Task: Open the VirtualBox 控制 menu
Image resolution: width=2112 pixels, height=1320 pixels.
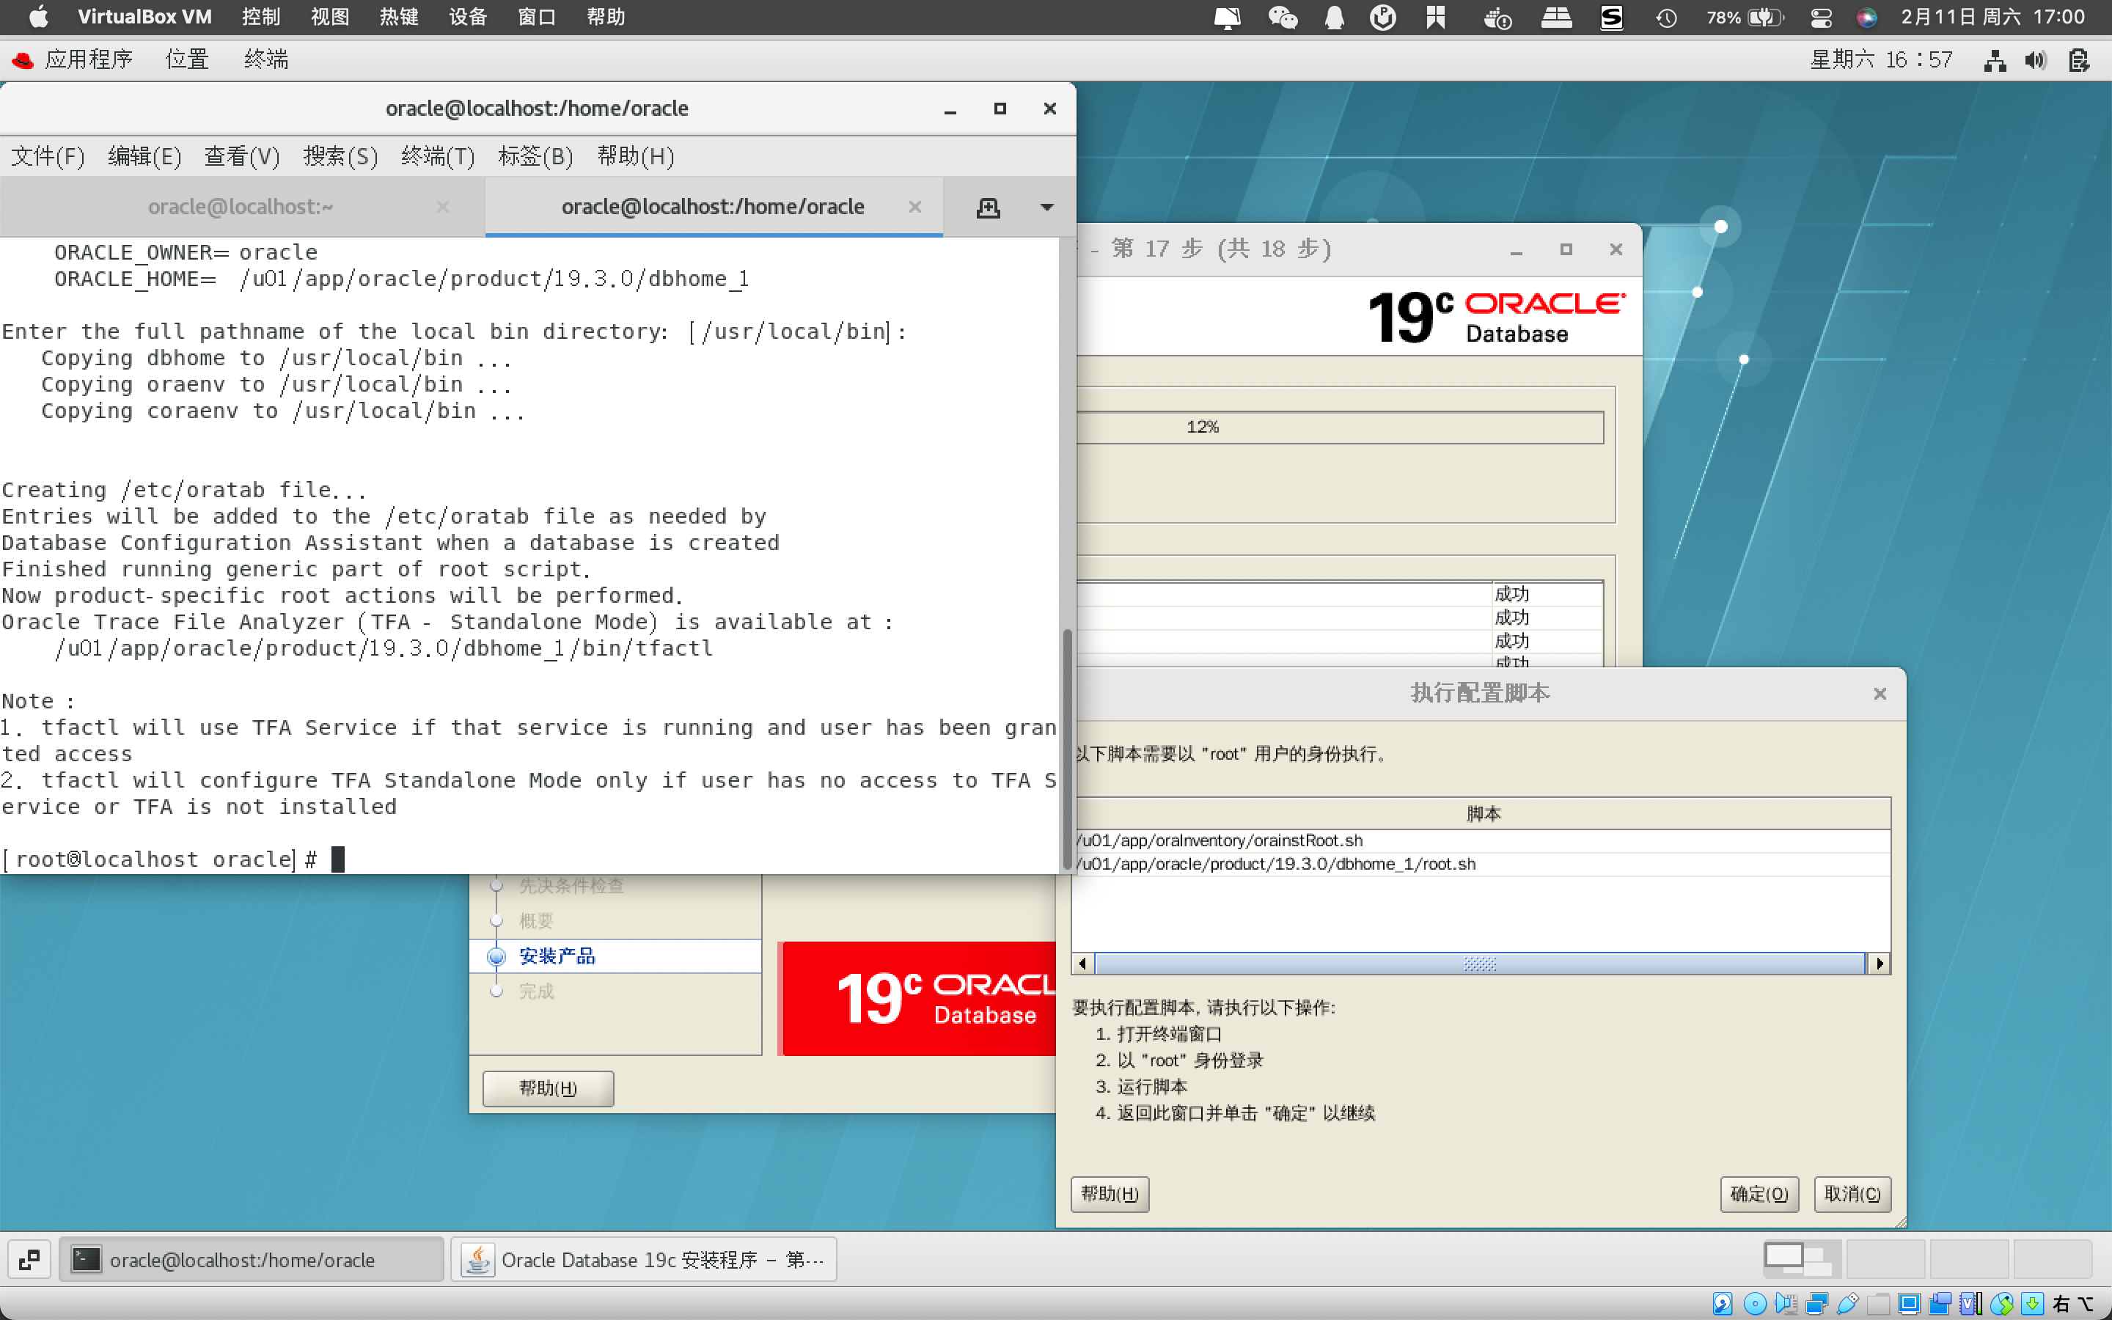Action: click(261, 17)
